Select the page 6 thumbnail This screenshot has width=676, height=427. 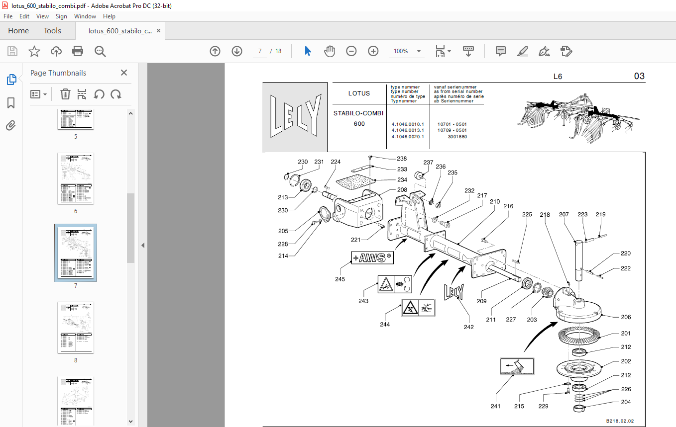(x=76, y=179)
